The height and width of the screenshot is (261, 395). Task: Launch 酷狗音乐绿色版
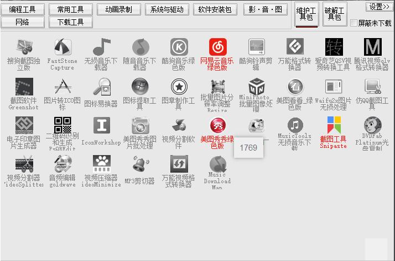(179, 47)
